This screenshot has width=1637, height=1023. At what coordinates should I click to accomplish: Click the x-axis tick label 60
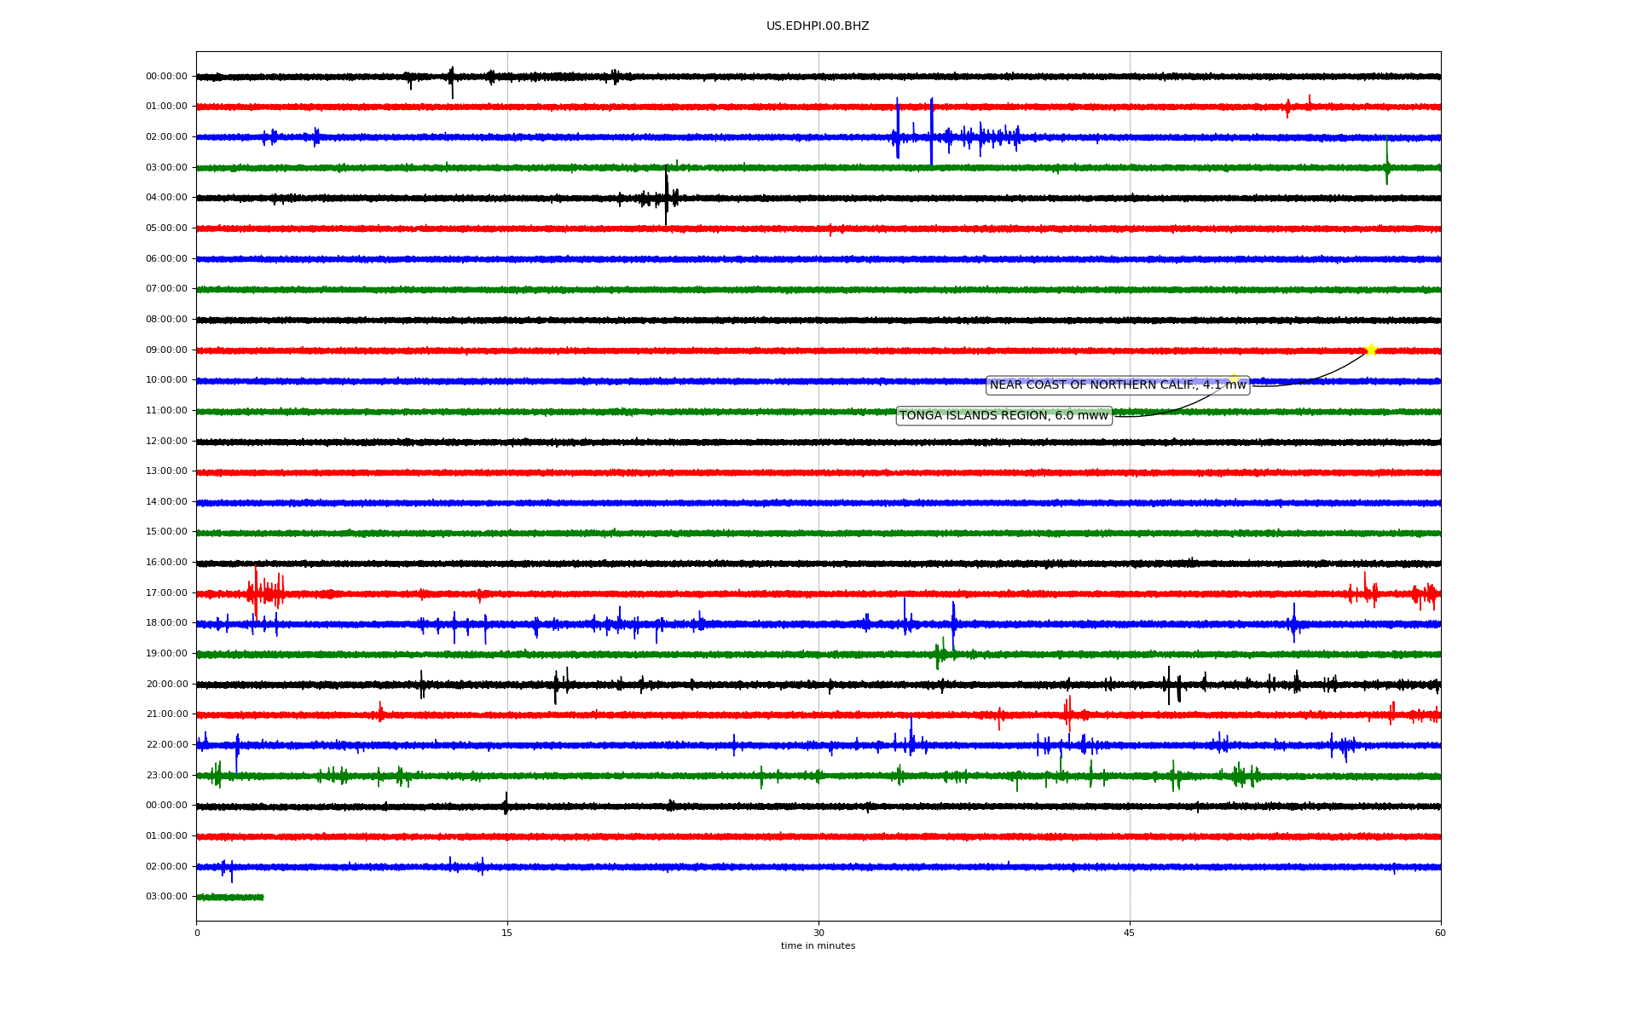[x=1440, y=933]
